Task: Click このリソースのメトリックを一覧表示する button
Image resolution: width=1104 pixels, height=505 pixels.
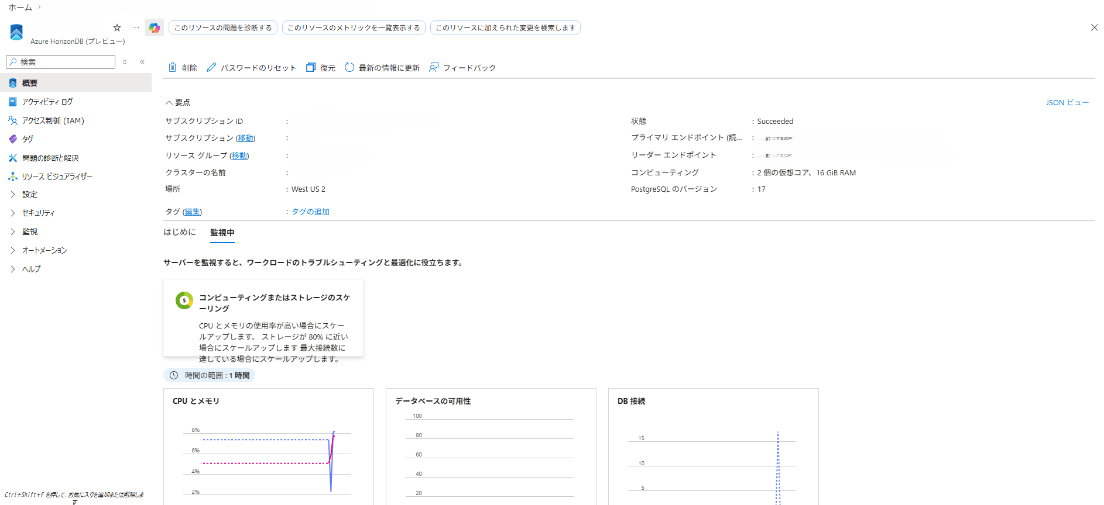Action: [354, 27]
